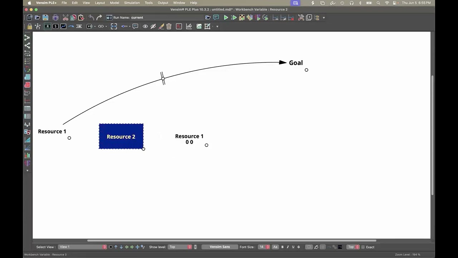This screenshot has width=458, height=258.
Task: Select the blue Resource 2 stock box
Action: [121, 137]
